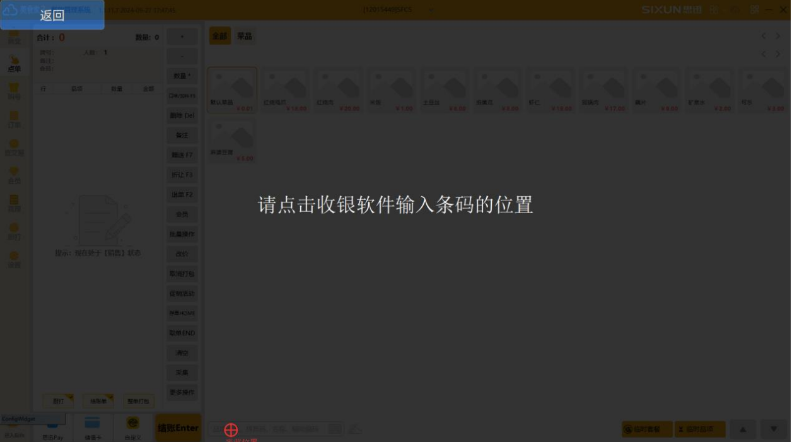Add 可乐 to the order
Screen dimensions: 792x442
click(762, 90)
